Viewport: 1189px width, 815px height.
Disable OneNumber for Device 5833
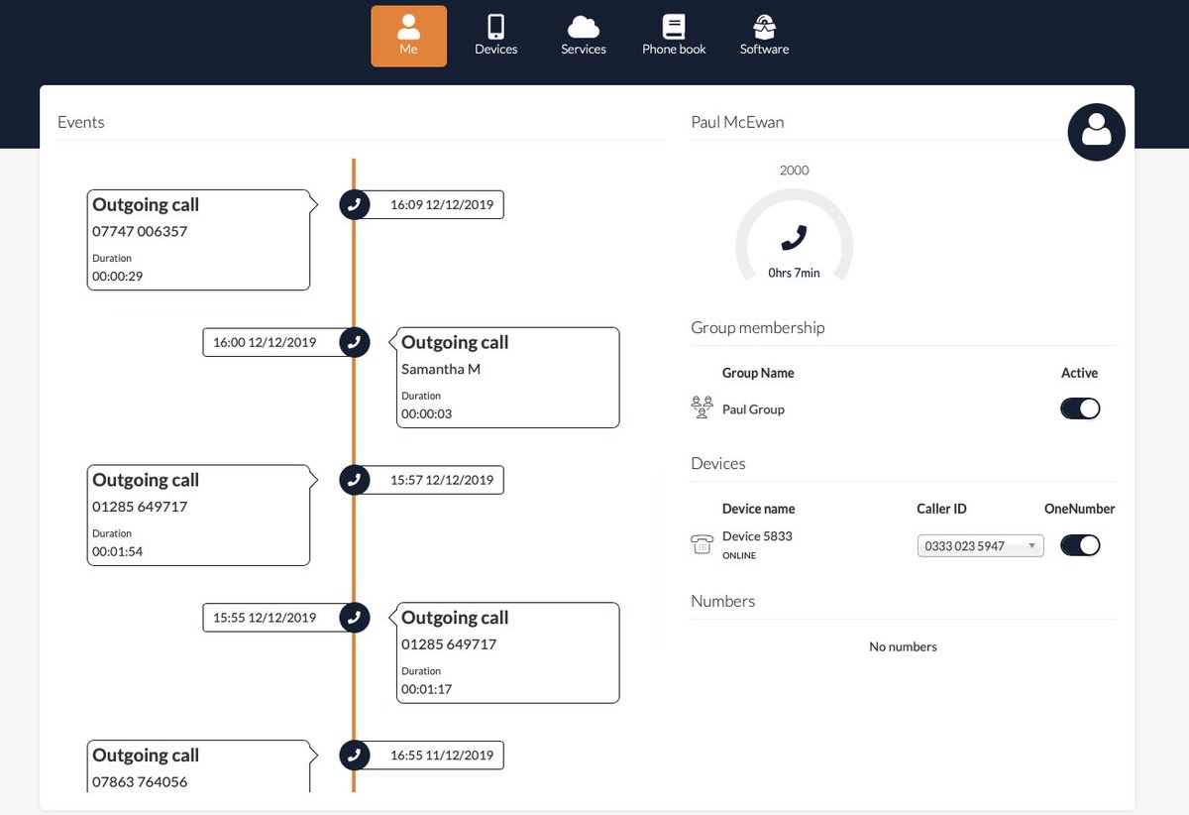1079,544
